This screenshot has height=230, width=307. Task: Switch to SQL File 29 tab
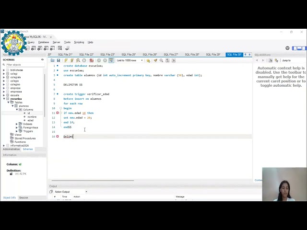click(x=213, y=55)
